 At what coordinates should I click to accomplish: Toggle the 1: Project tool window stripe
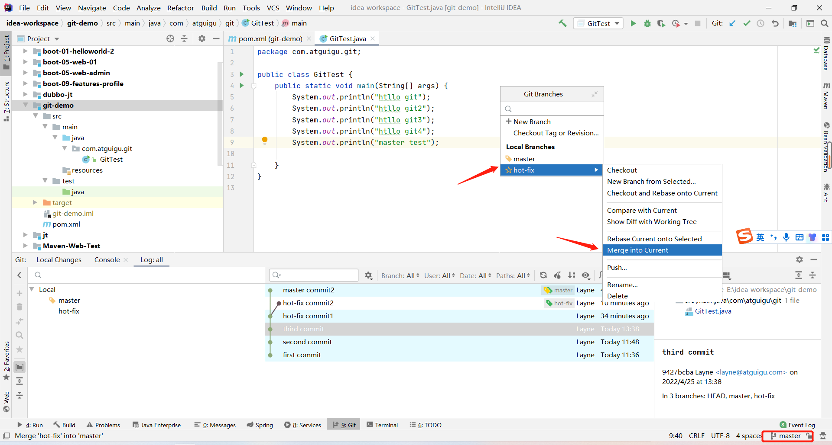[x=6, y=52]
